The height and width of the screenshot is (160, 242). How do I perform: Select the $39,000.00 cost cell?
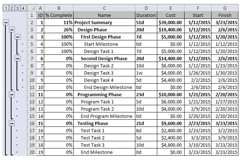[171, 23]
